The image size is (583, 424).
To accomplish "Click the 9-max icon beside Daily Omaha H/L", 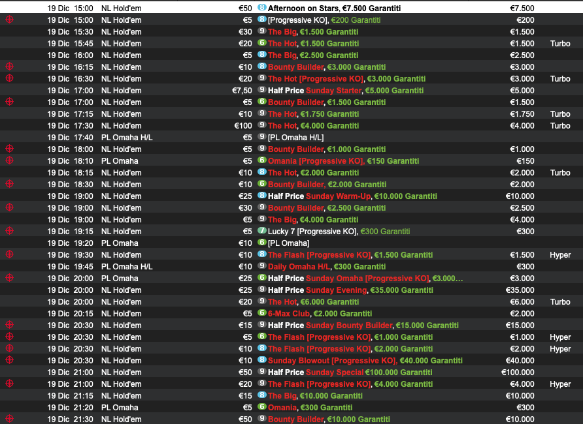I will click(x=261, y=266).
